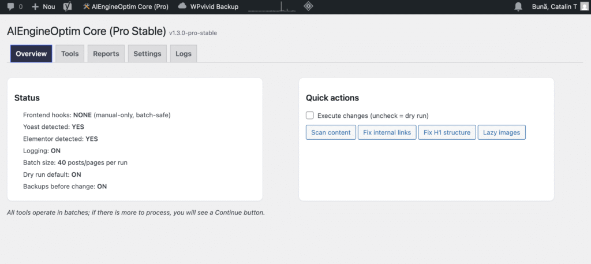Click the plus icon next to Nou
591x264 pixels.
pos(35,7)
